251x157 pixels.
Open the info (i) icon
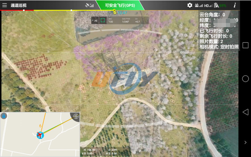point(235,5)
